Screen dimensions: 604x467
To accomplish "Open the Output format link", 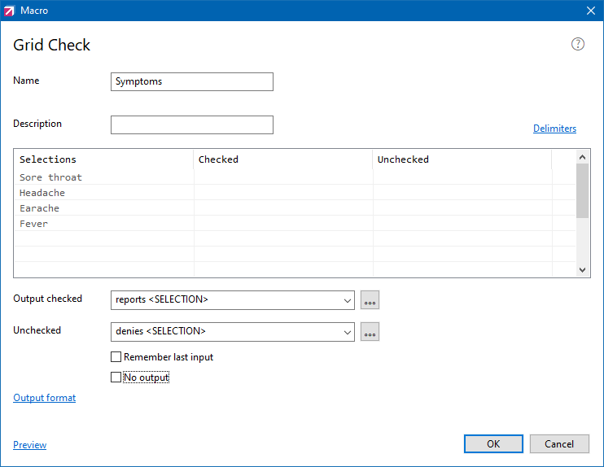I will 45,398.
